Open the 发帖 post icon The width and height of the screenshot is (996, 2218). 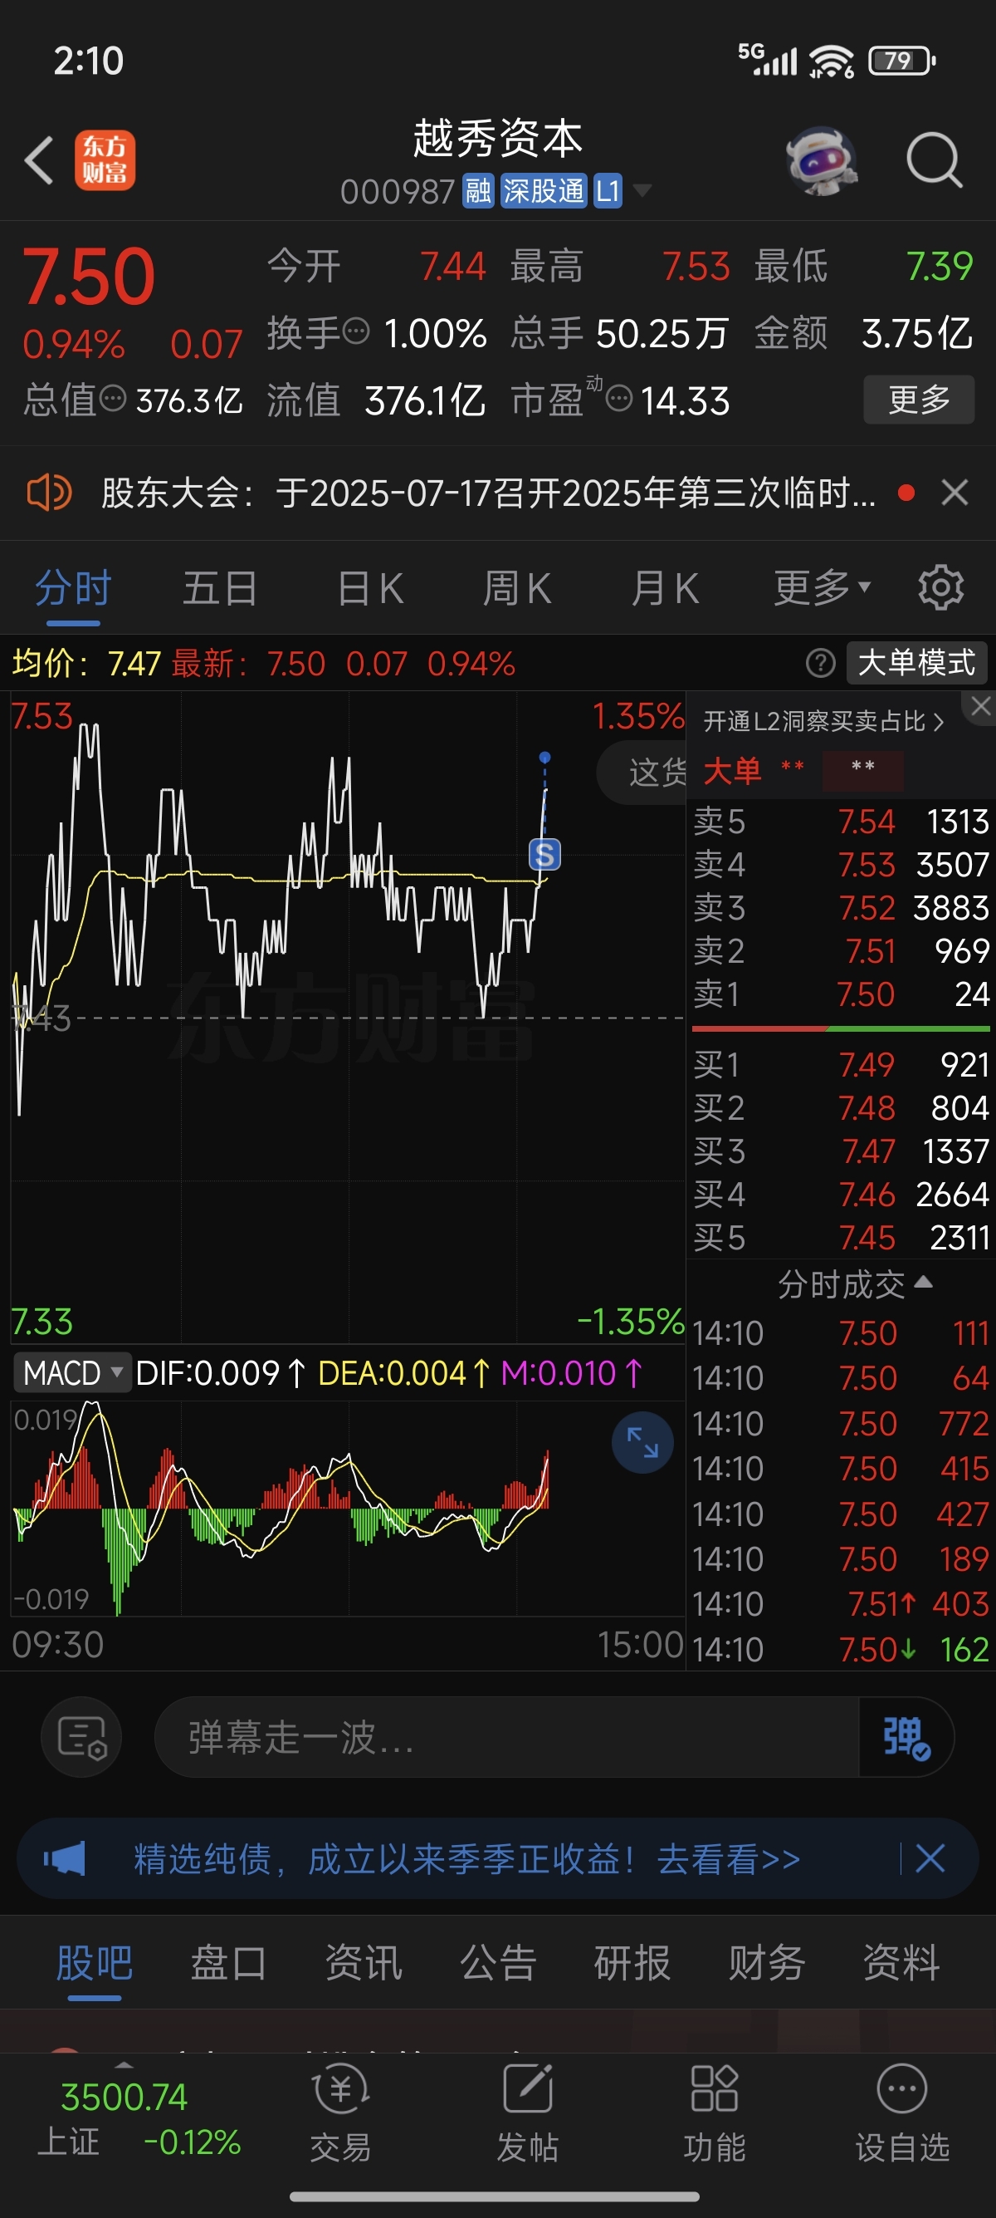(527, 2114)
